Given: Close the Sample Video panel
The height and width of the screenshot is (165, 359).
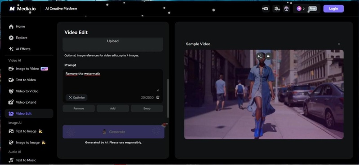Looking at the screenshot, I should (x=339, y=44).
